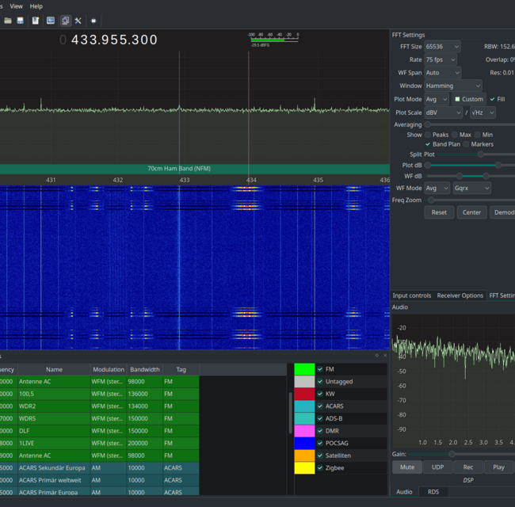
Task: Uncheck the Satelliten tag checkbox
Action: (320, 456)
